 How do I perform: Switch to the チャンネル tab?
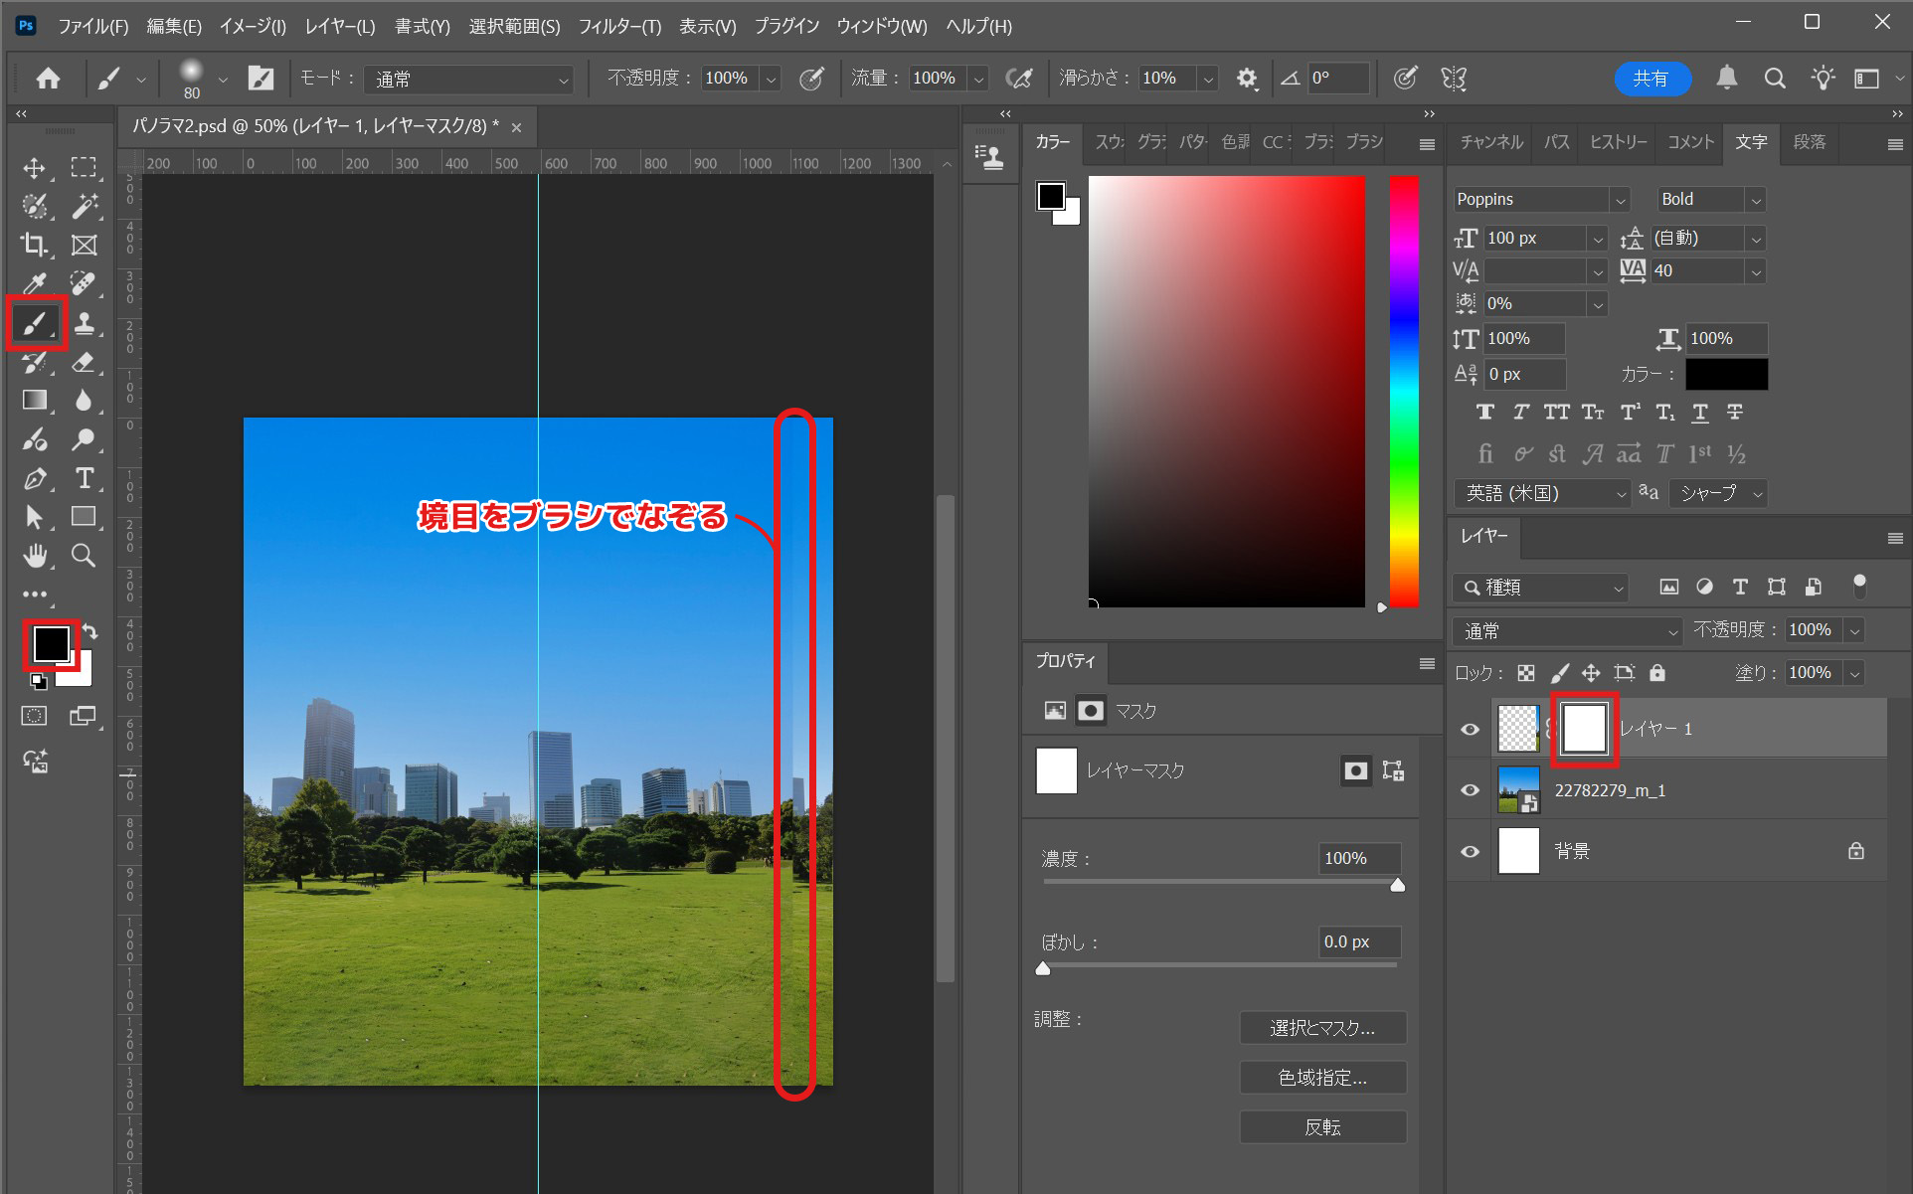[x=1490, y=142]
